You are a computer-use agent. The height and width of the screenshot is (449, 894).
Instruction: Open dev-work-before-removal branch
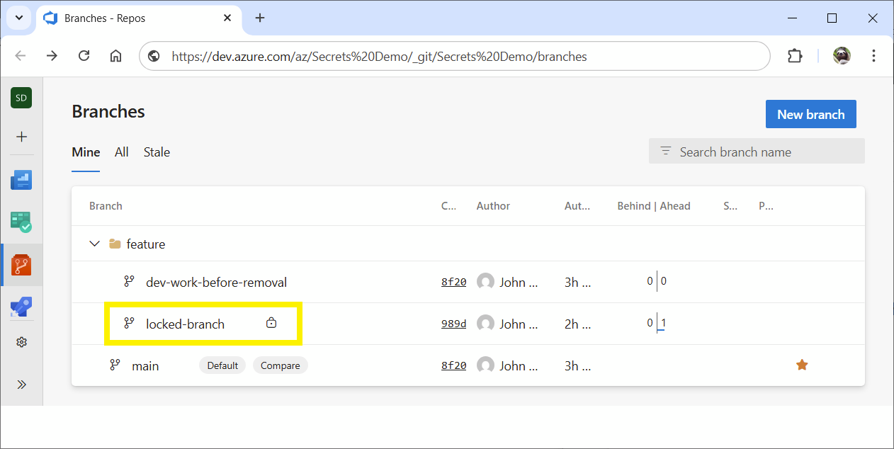coord(216,282)
